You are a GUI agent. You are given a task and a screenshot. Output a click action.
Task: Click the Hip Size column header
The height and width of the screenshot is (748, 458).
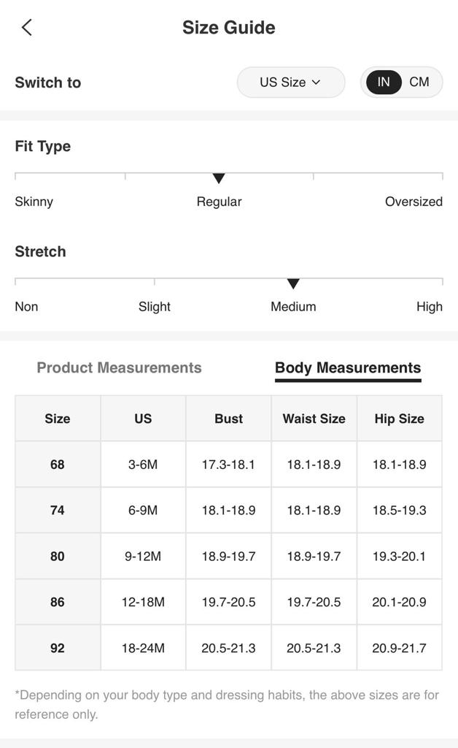(399, 419)
